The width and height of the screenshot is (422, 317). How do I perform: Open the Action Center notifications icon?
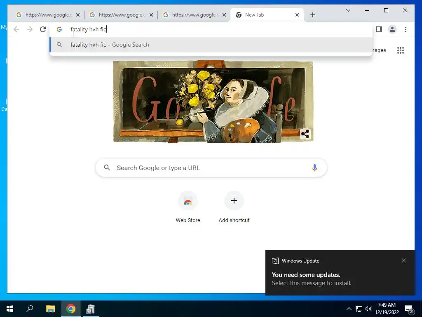click(x=409, y=309)
